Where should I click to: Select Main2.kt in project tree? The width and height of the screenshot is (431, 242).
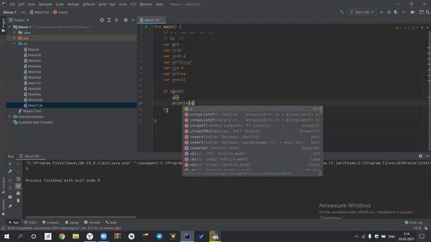(x=32, y=55)
